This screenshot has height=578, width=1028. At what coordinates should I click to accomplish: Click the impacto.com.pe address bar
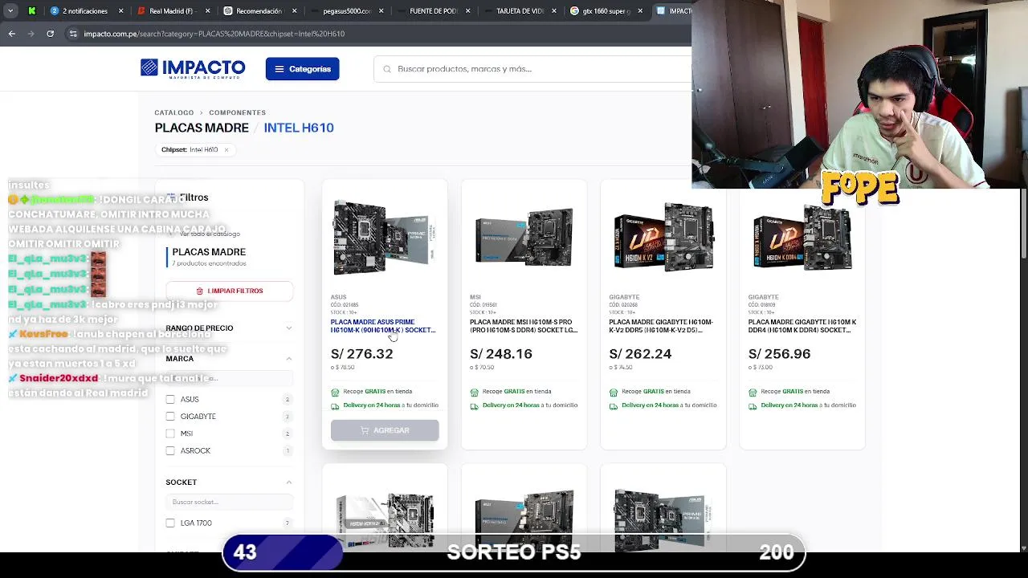377,34
